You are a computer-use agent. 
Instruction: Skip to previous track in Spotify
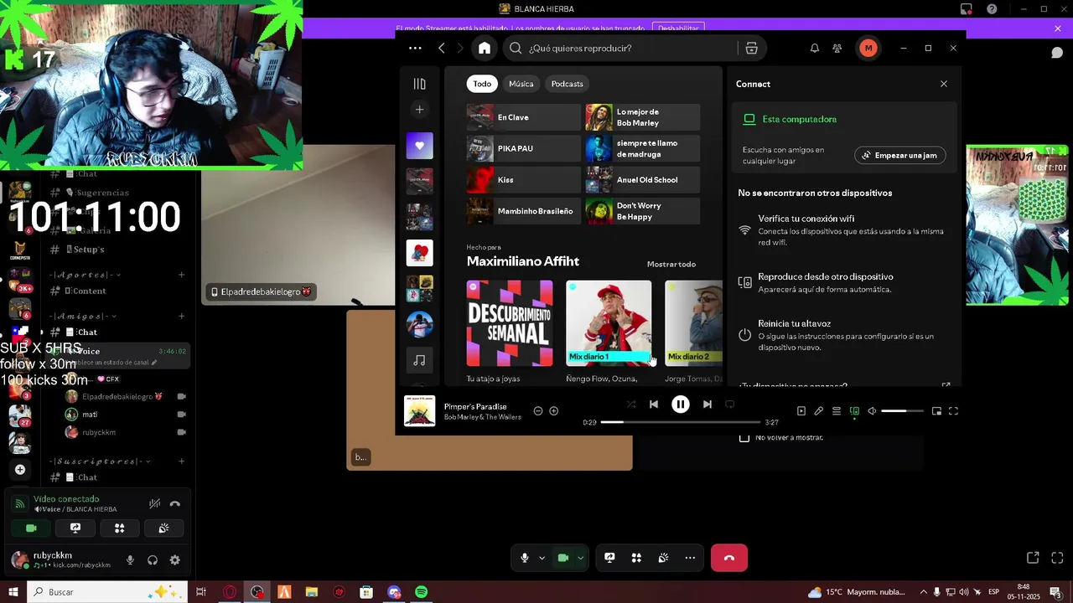654,405
